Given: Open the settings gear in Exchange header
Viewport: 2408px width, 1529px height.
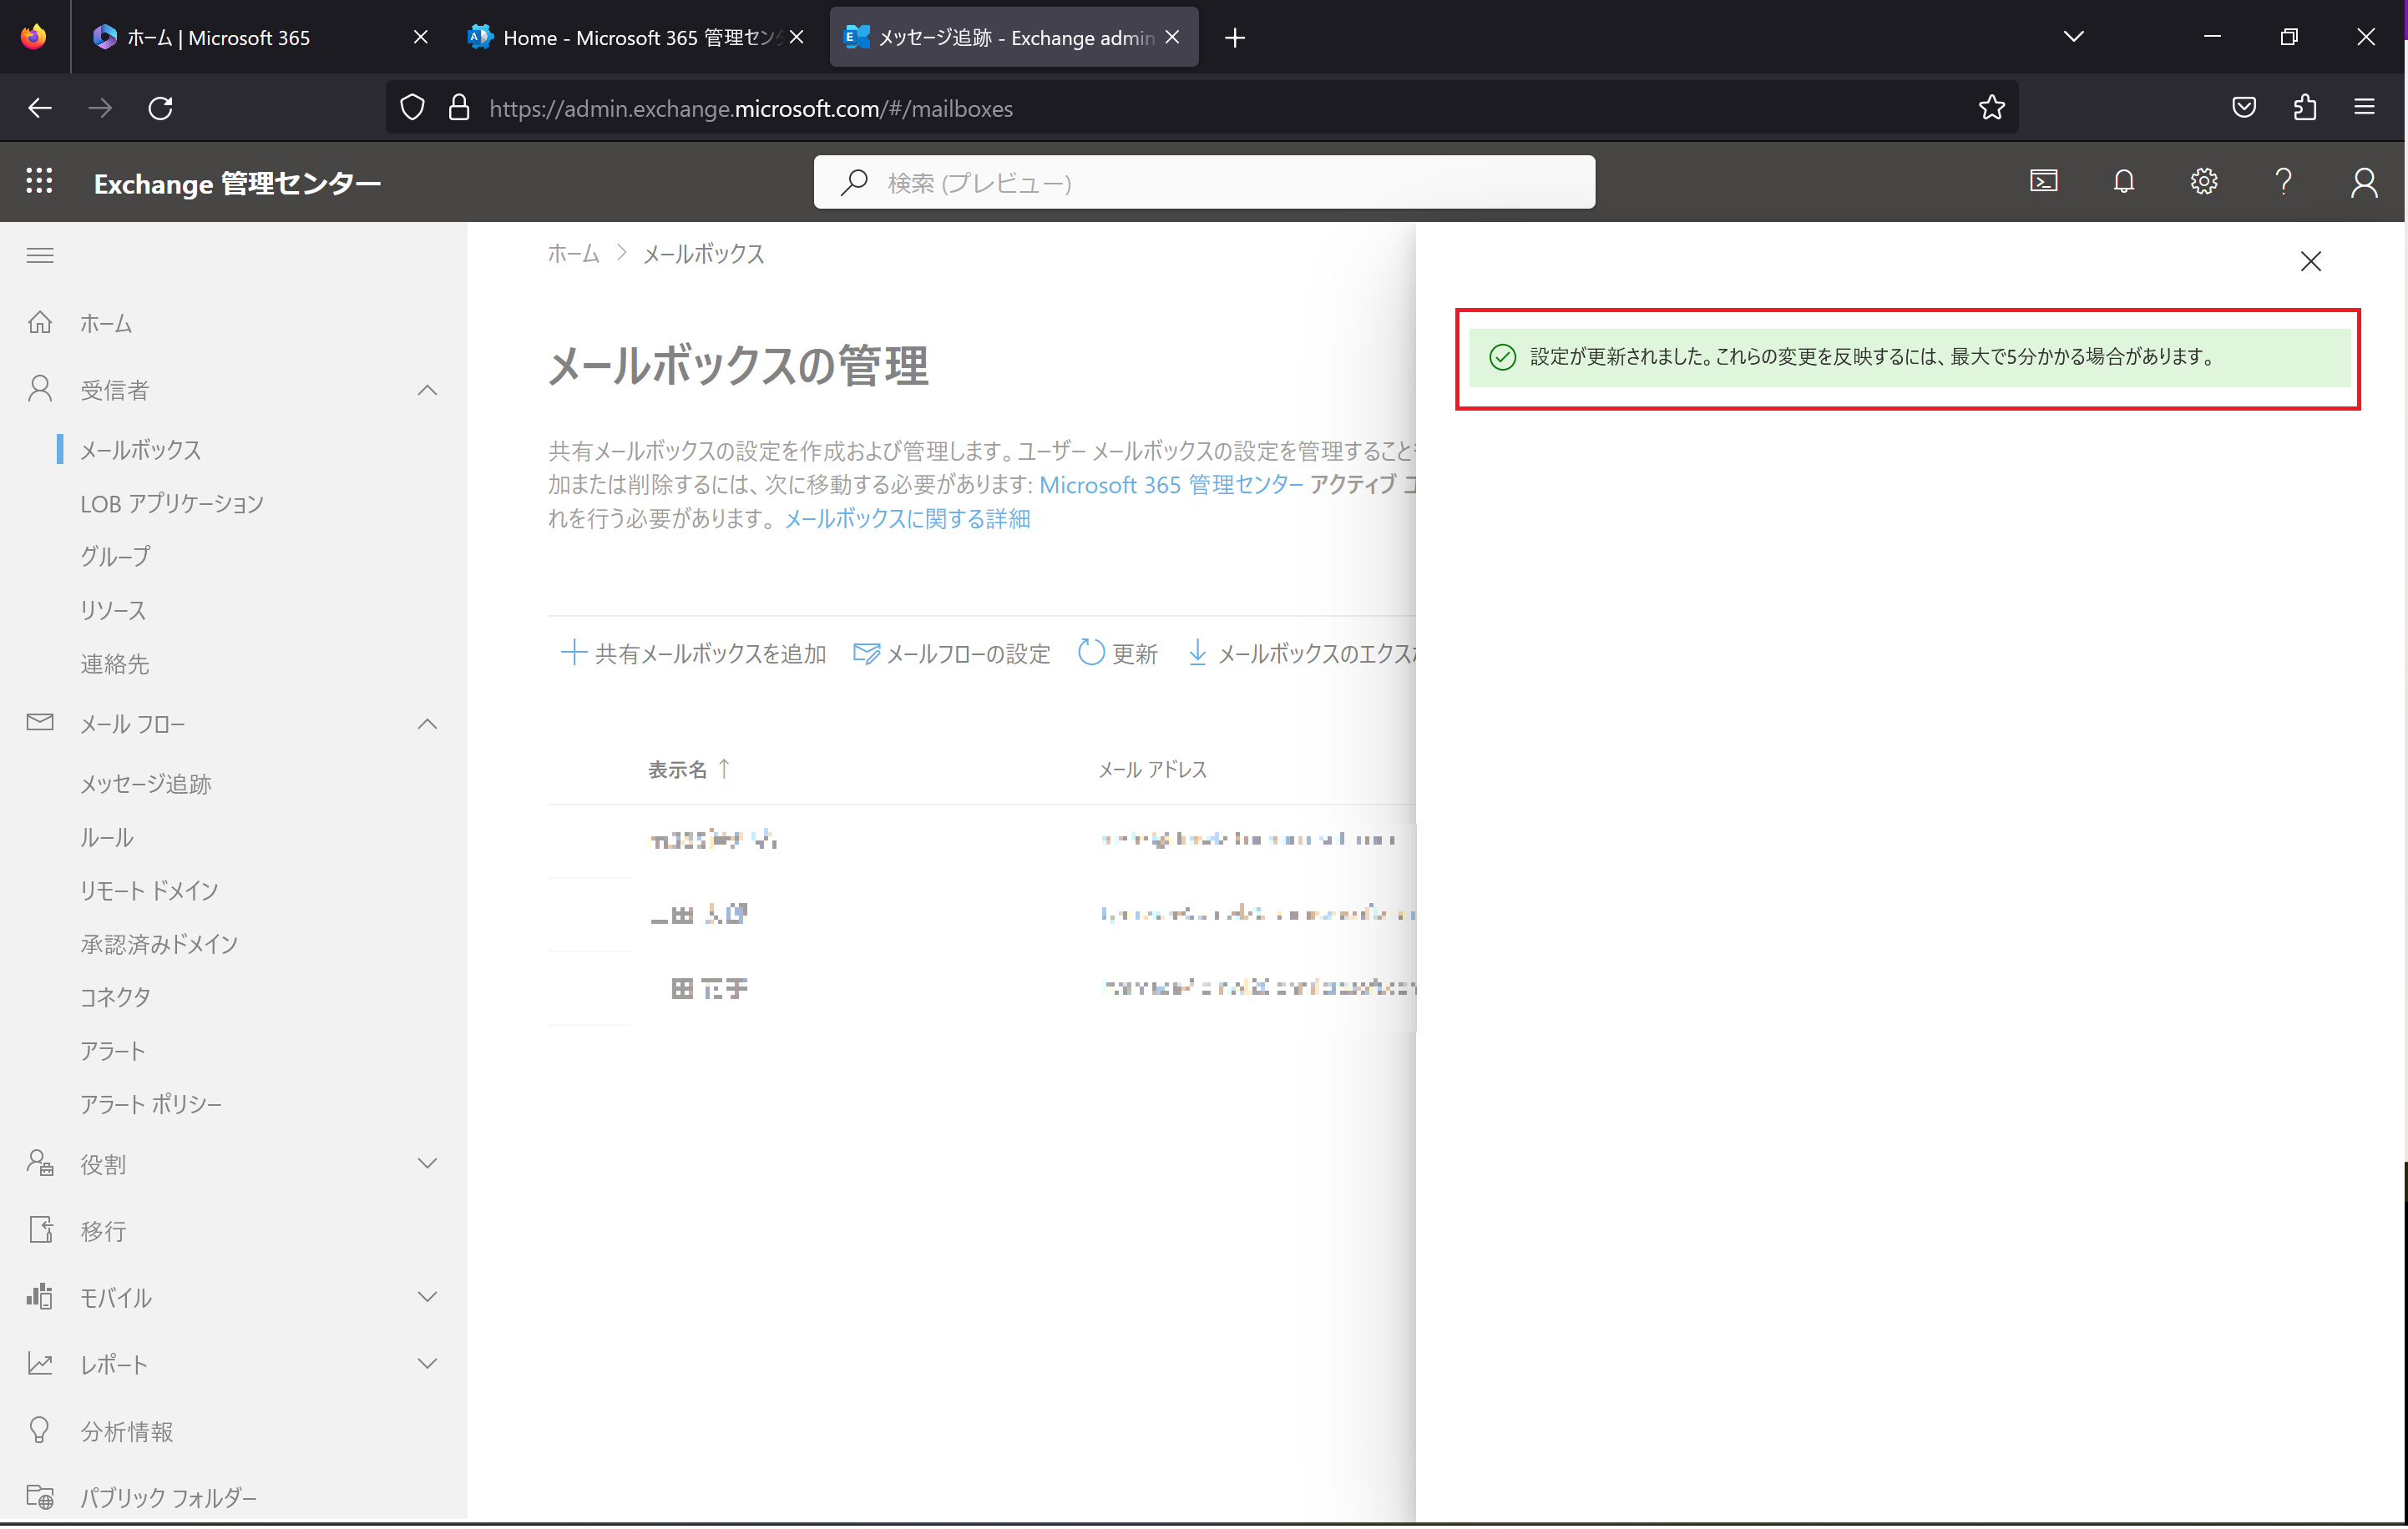Looking at the screenshot, I should click(x=2203, y=182).
